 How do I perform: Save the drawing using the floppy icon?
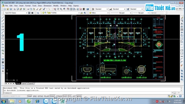(11, 9)
